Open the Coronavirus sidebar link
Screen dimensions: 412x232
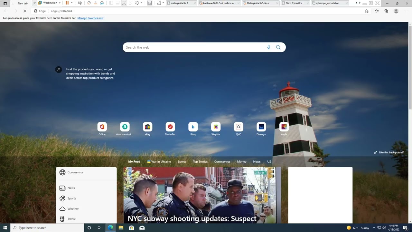pyautogui.click(x=75, y=172)
